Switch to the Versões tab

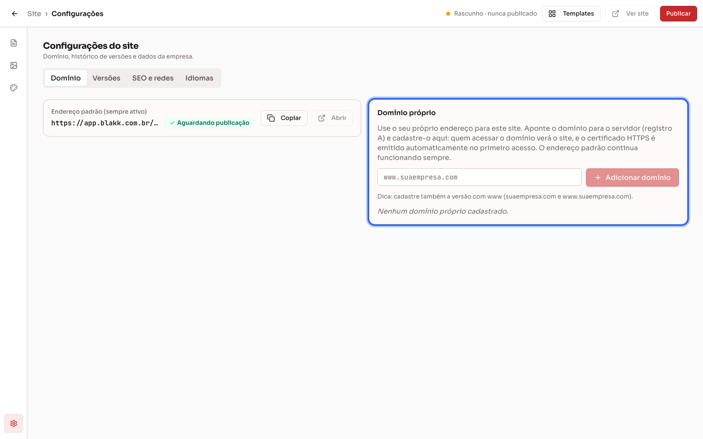pyautogui.click(x=106, y=78)
